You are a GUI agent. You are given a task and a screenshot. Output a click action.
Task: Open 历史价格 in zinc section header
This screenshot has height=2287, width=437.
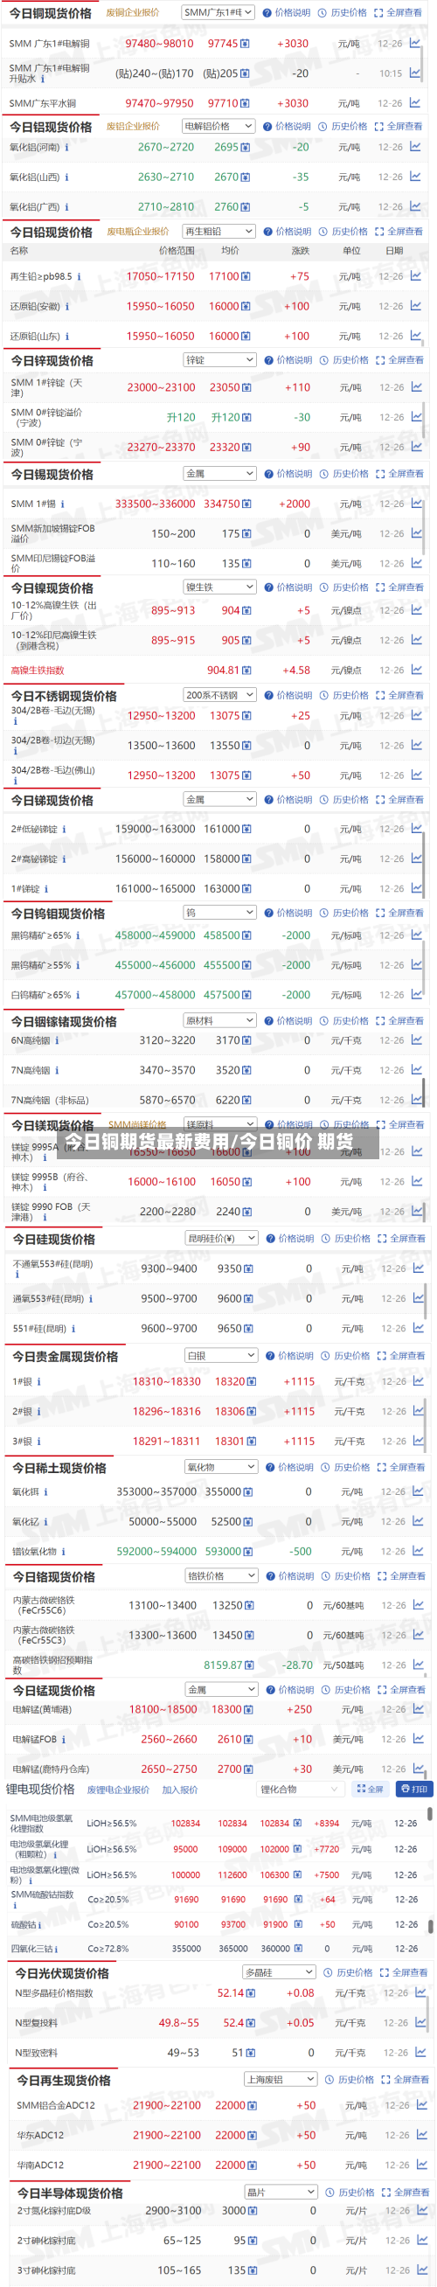344,360
